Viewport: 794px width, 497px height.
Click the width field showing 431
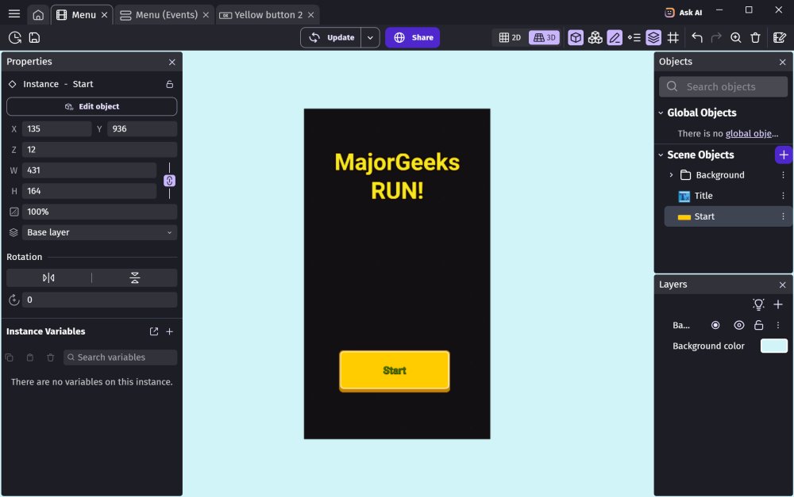tap(89, 170)
